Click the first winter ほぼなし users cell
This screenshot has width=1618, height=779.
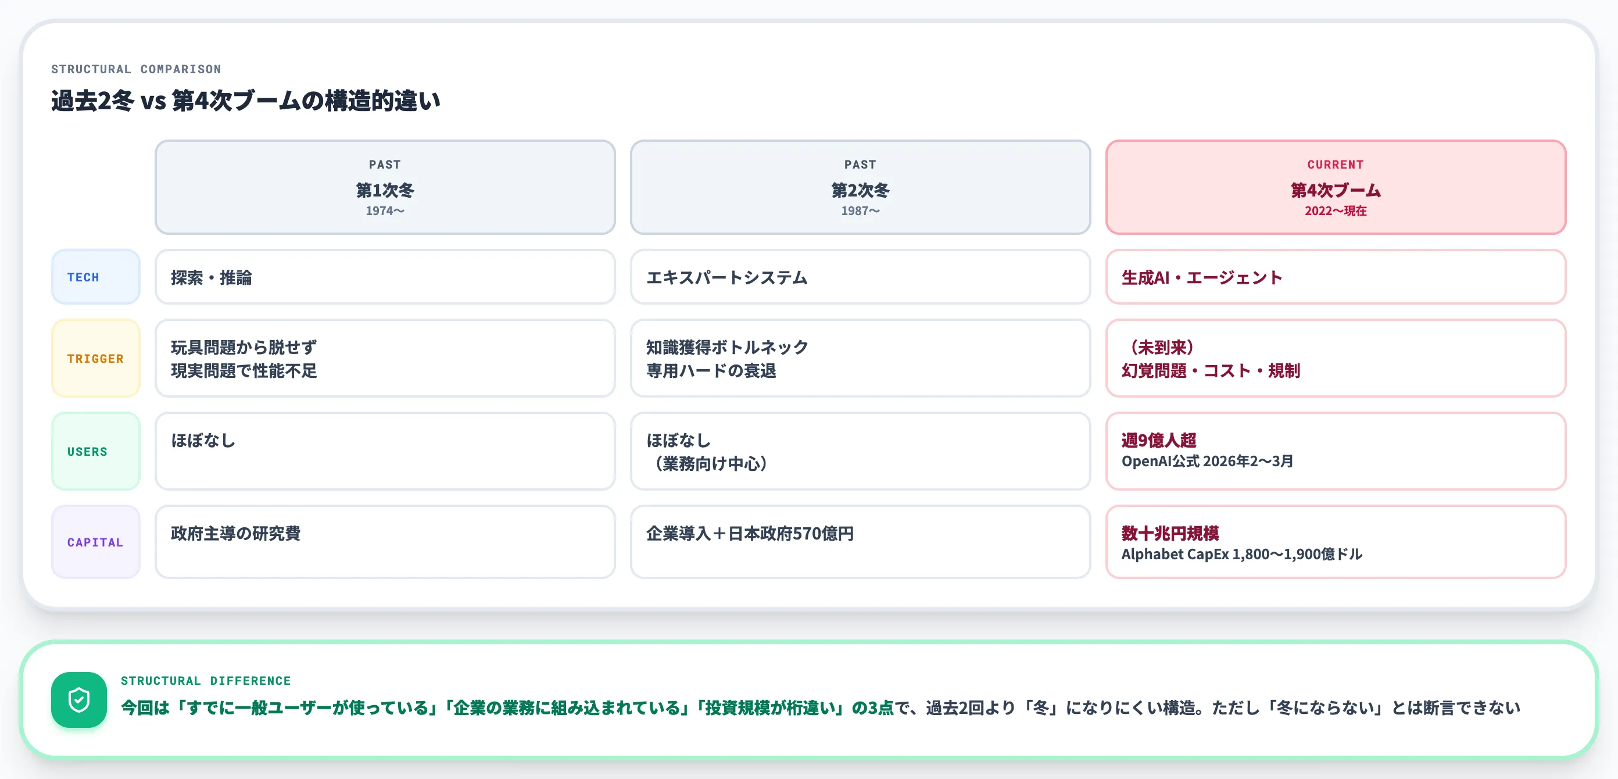click(385, 451)
